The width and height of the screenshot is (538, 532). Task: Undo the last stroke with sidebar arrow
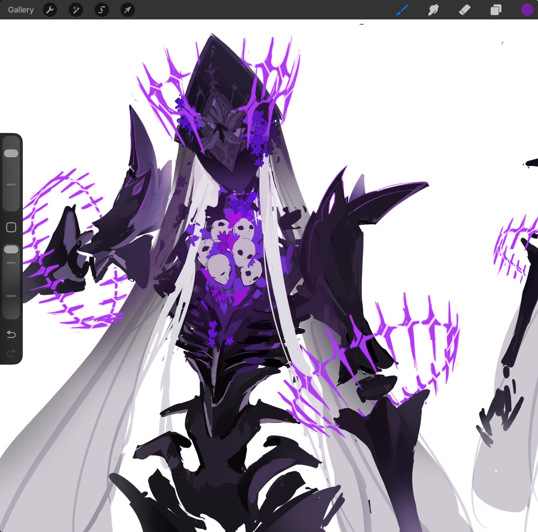coord(11,334)
